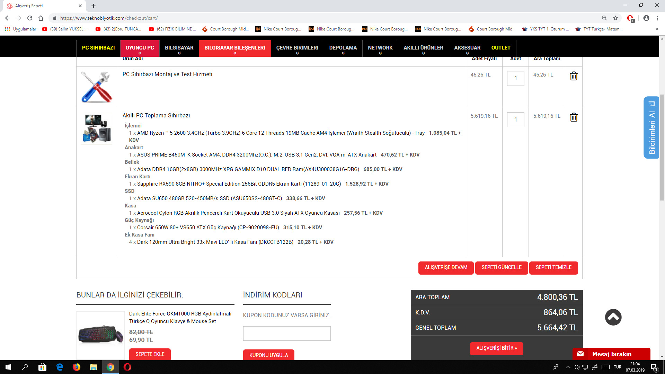This screenshot has height=374, width=665.
Task: Click the scroll-to-top arrow circle
Action: tap(613, 317)
